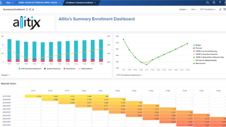Open the Apps dropdown in navigation bar

click(x=10, y=2)
